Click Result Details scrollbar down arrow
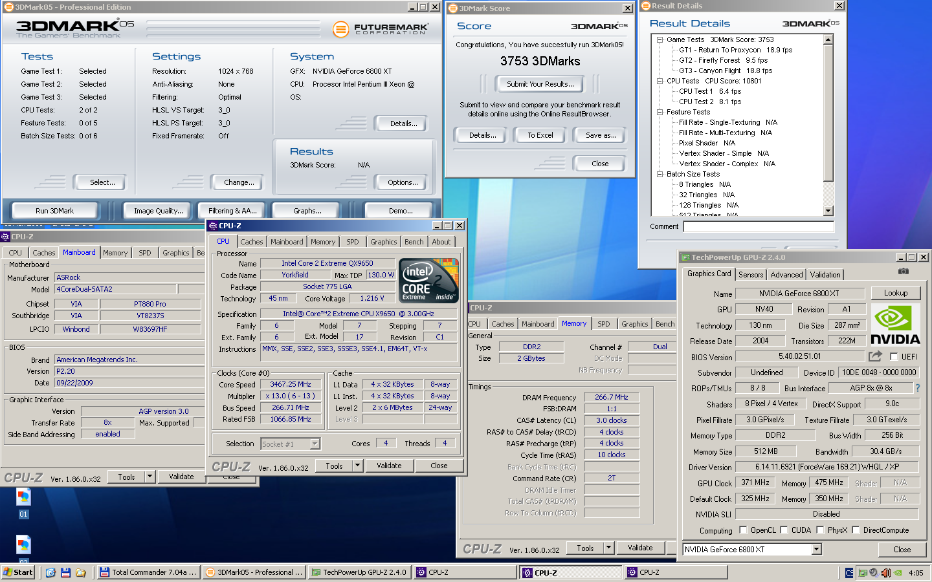This screenshot has width=932, height=582. (828, 211)
